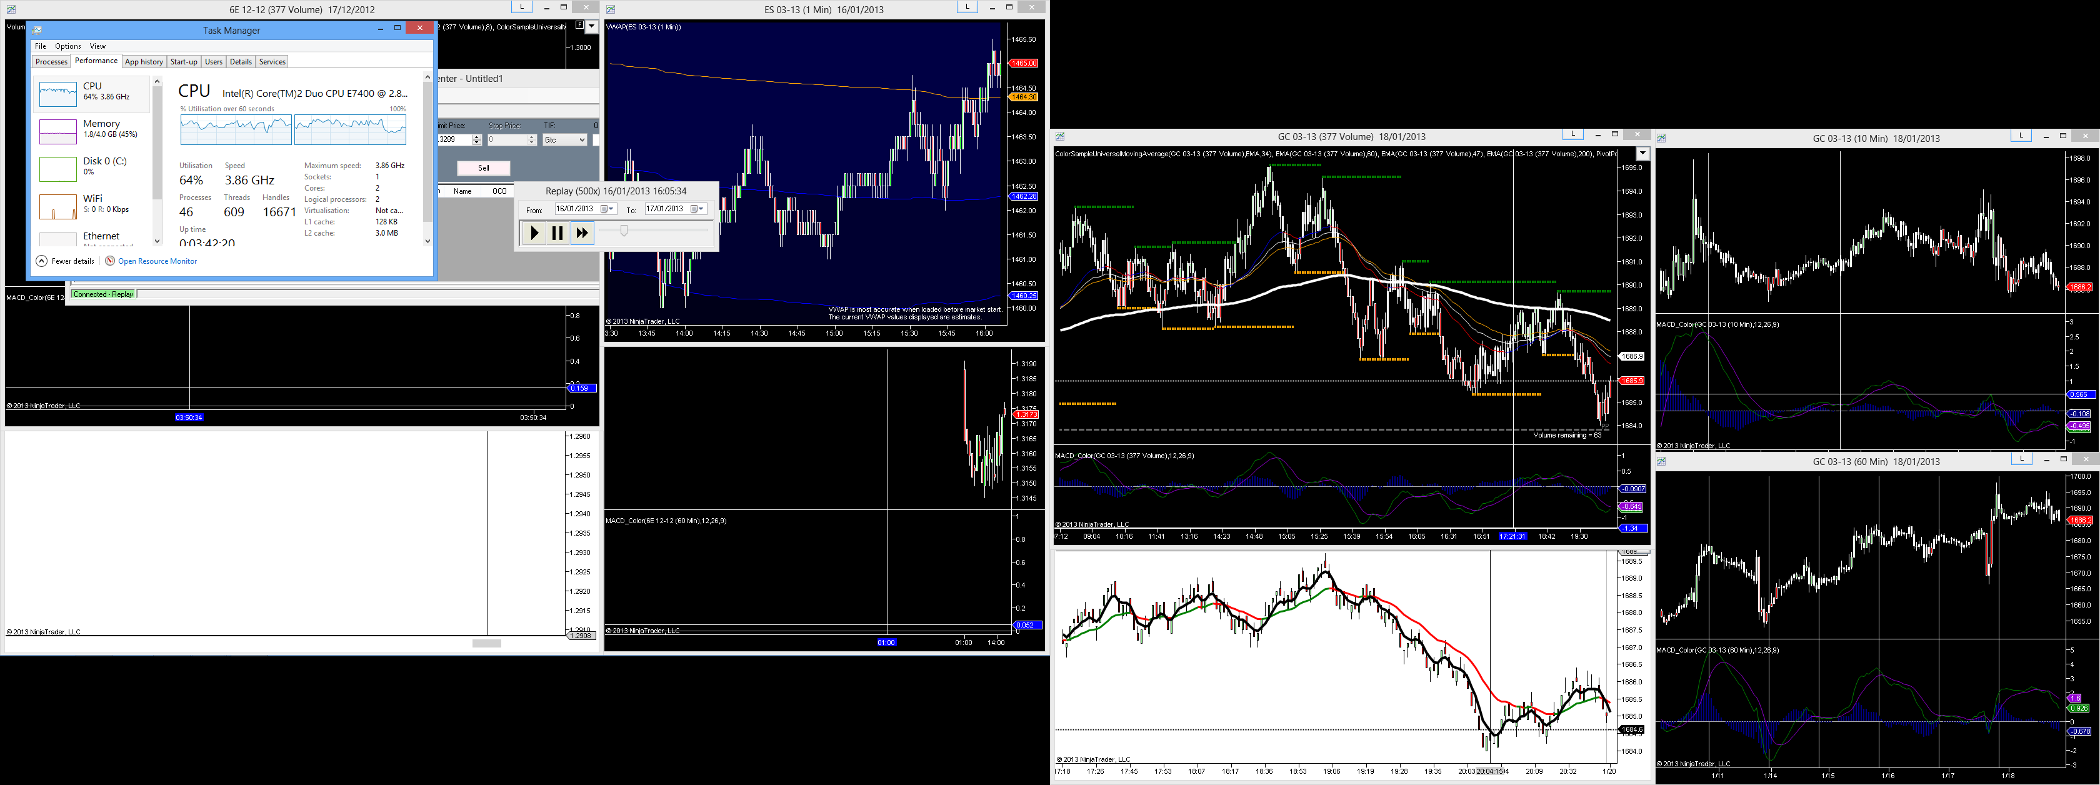The width and height of the screenshot is (2100, 785).
Task: Toggle the L link button on ES chart
Action: (967, 6)
